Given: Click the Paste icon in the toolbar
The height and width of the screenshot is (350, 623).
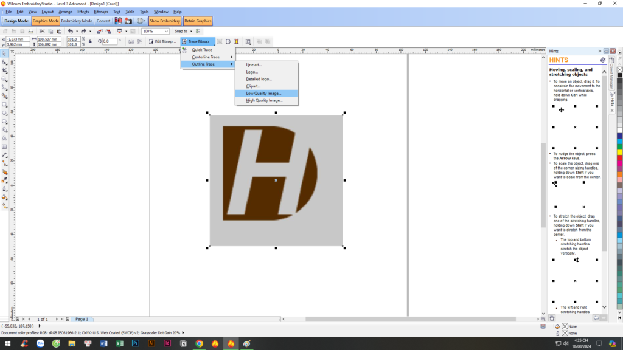Looking at the screenshot, I should pos(59,31).
